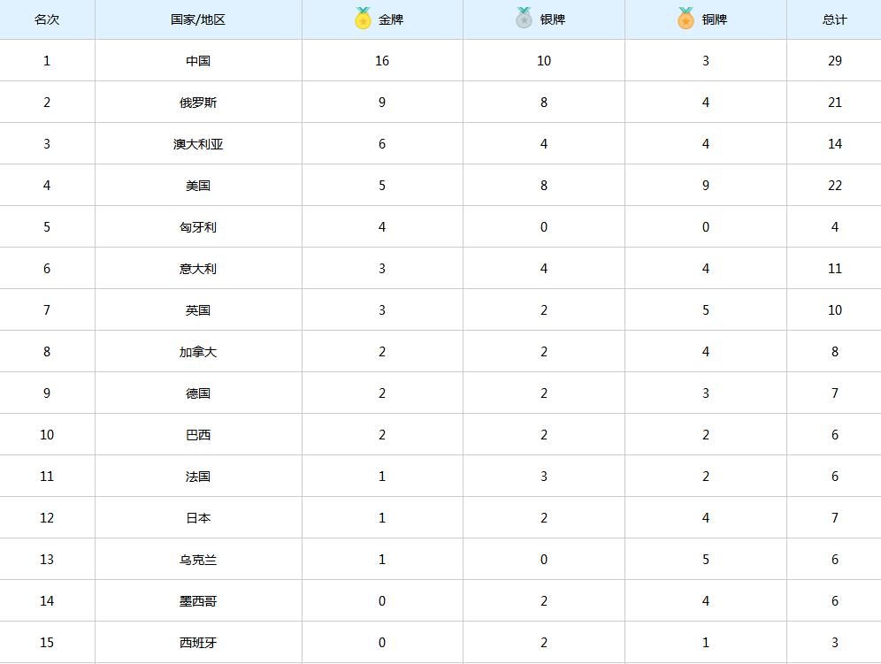This screenshot has width=881, height=664.
Task: Click China's gold medal count 16
Action: (382, 61)
